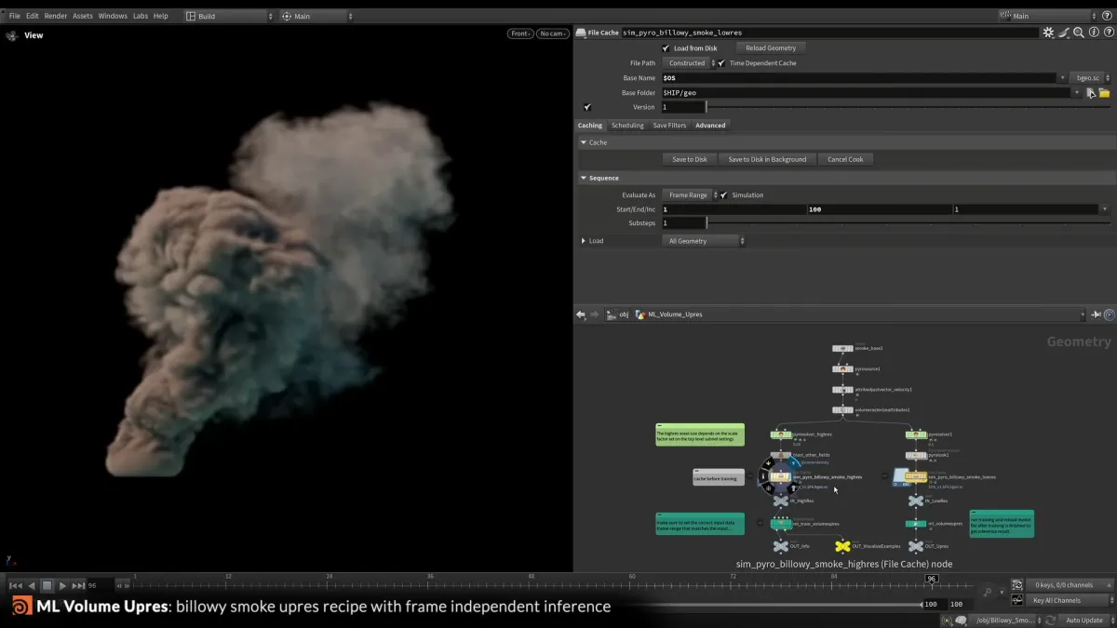Select the yellow OUT_VisualizeExamples node

(x=844, y=547)
